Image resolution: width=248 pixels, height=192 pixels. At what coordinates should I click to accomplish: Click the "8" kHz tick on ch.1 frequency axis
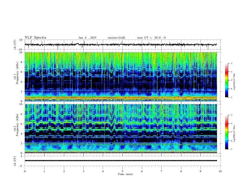coord(22,62)
